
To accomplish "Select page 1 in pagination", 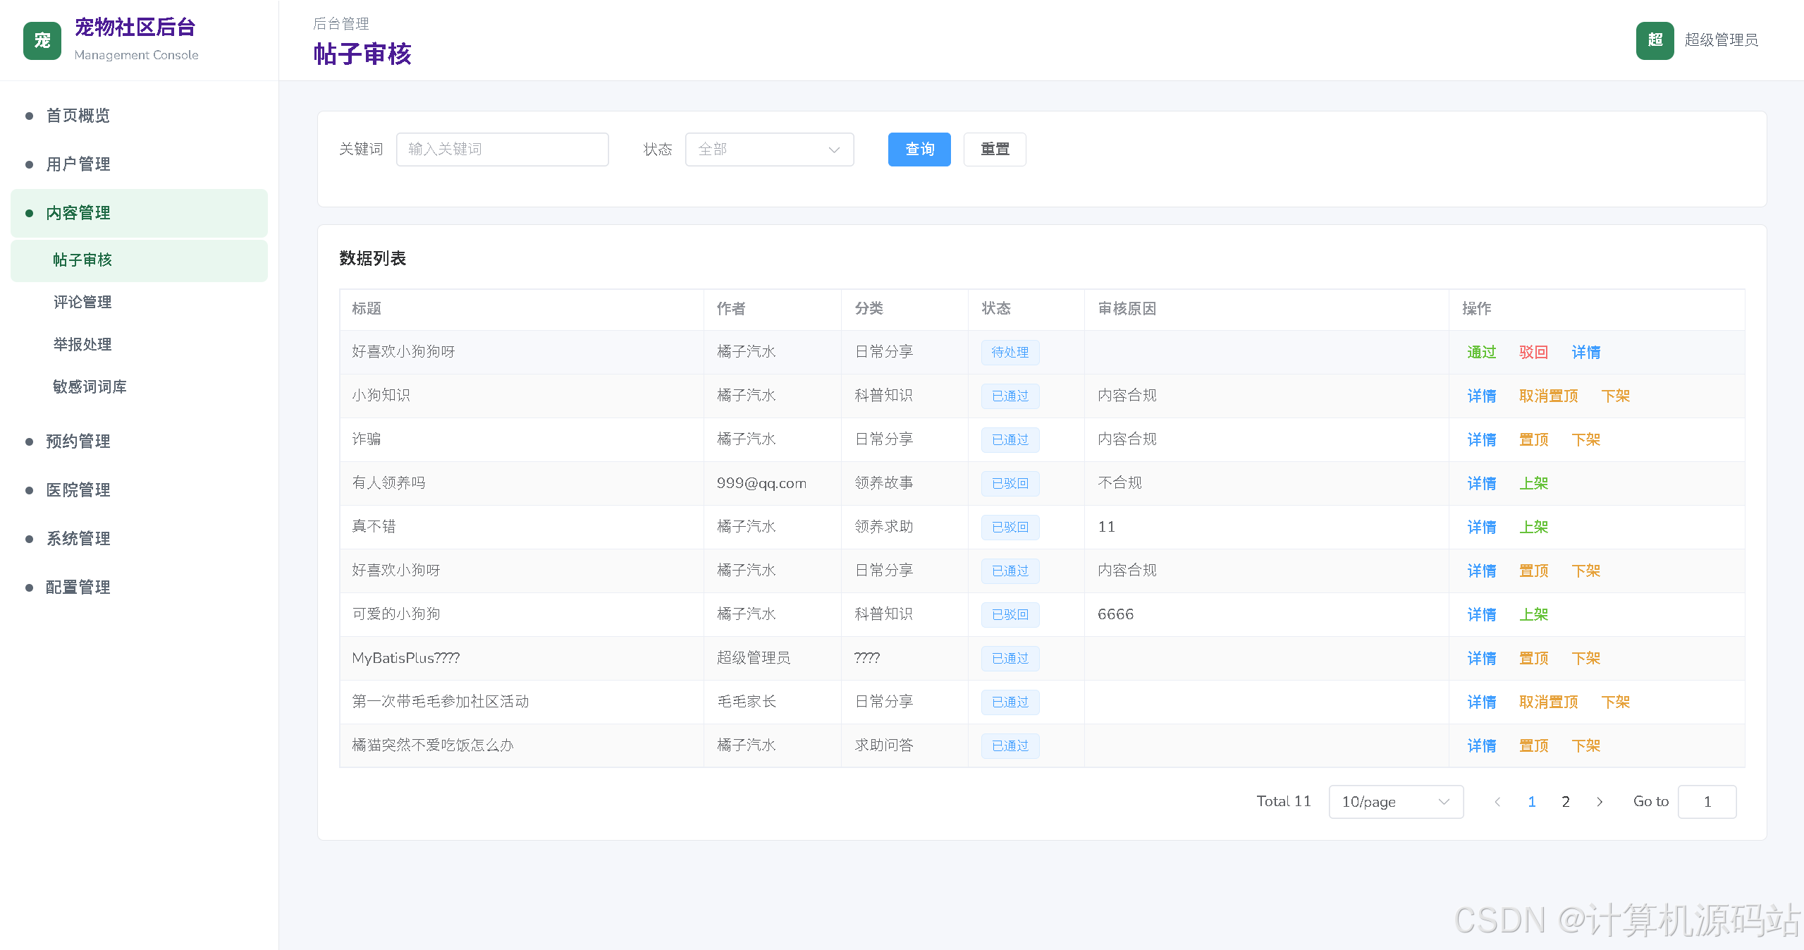I will 1532,802.
